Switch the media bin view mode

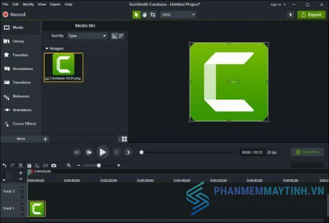123,139
